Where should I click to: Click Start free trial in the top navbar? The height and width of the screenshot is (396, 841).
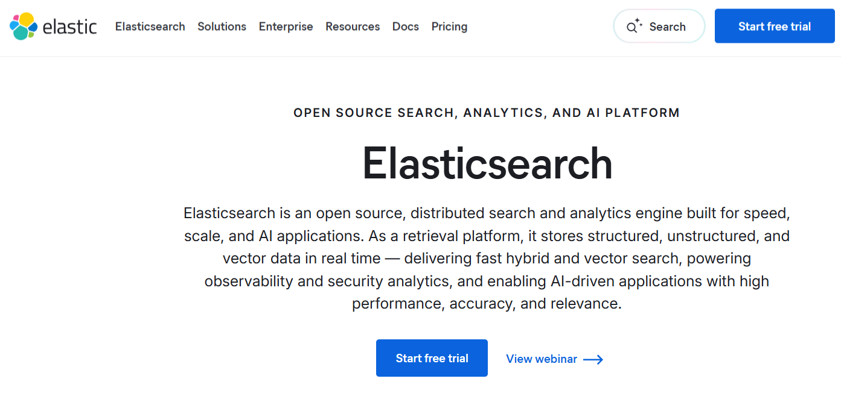pyautogui.click(x=774, y=26)
